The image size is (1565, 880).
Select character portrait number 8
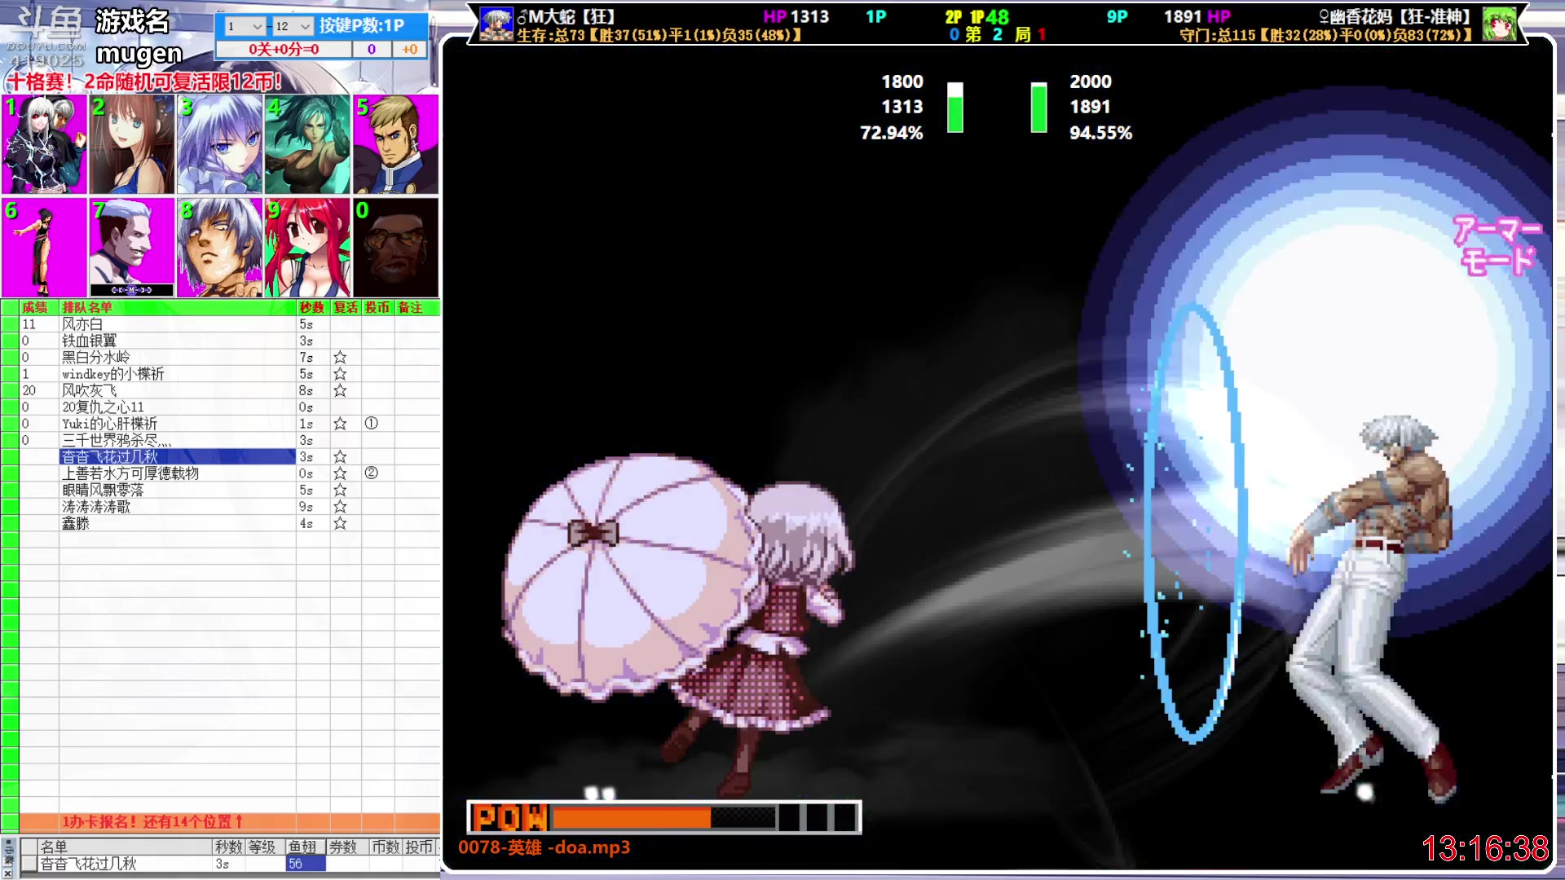pyautogui.click(x=220, y=247)
